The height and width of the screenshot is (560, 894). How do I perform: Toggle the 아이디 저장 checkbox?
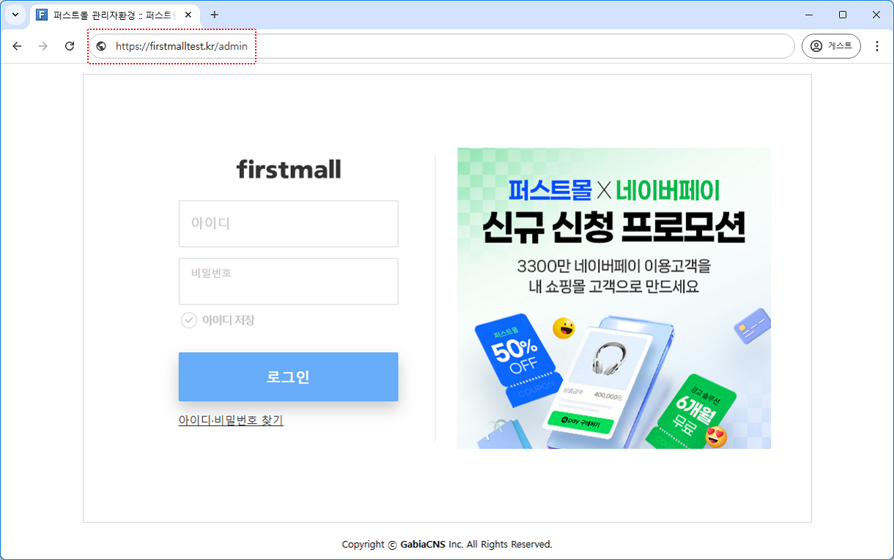[x=189, y=320]
